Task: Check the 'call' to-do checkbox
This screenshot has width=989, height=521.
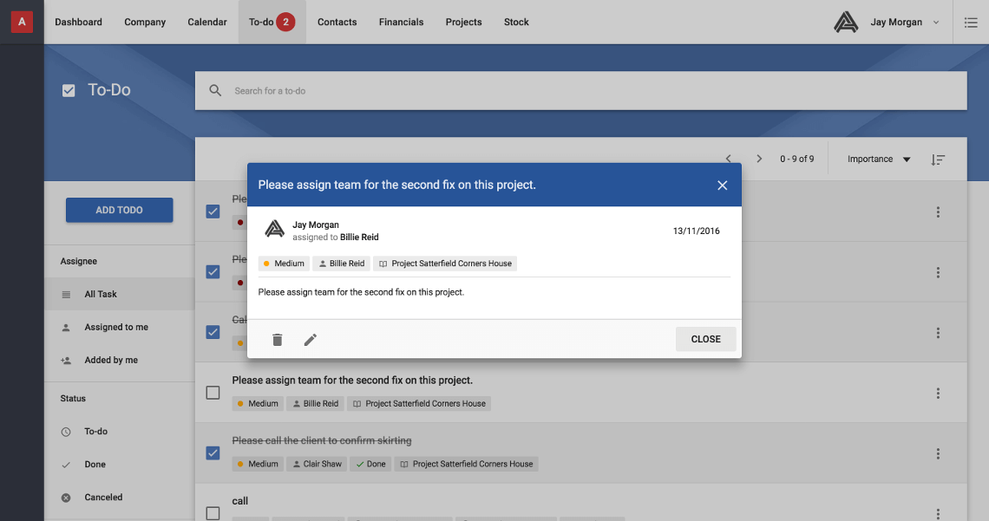Action: pyautogui.click(x=213, y=513)
